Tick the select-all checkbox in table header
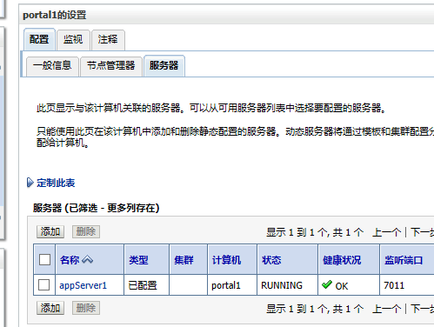Viewport: 434px width, 327px height. 44,259
